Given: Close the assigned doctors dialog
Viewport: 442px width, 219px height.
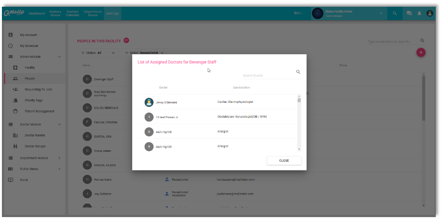Looking at the screenshot, I should pyautogui.click(x=284, y=160).
